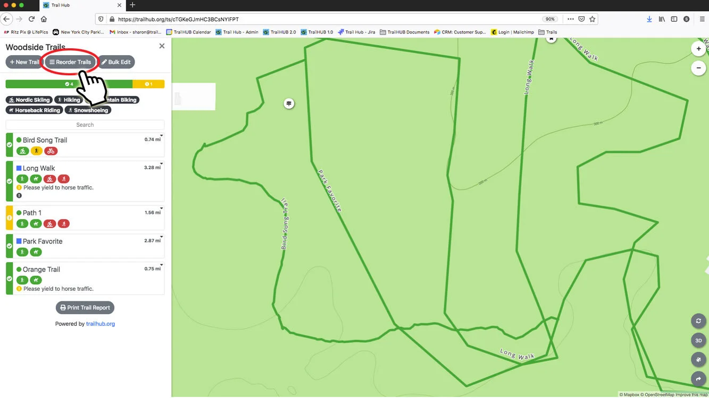Select the Park Favorite trail title
This screenshot has width=709, height=398.
point(43,241)
